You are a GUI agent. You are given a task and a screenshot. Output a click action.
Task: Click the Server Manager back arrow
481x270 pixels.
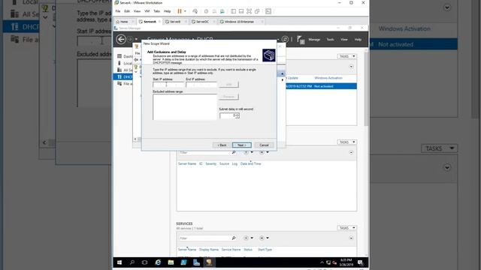point(121,40)
